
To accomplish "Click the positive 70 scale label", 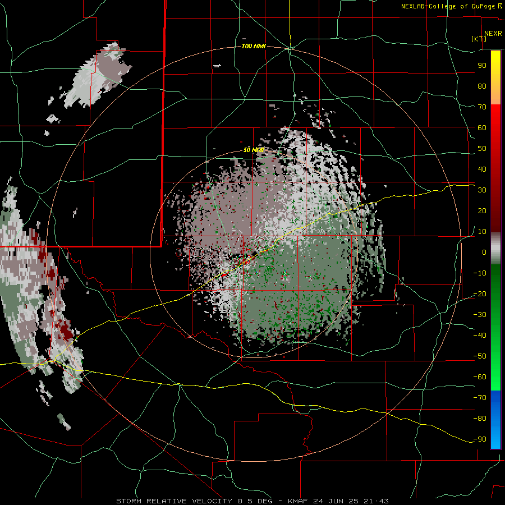I will [482, 107].
